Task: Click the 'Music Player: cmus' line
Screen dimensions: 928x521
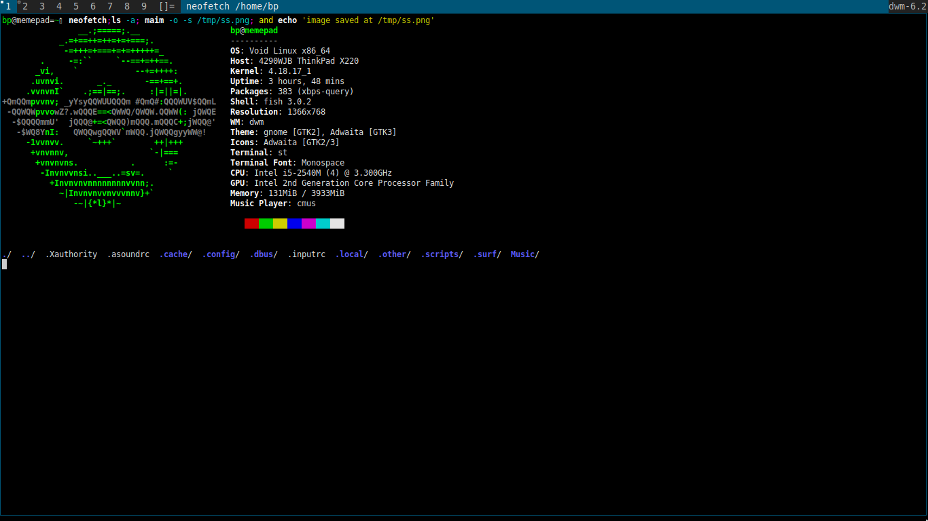Action: [273, 204]
